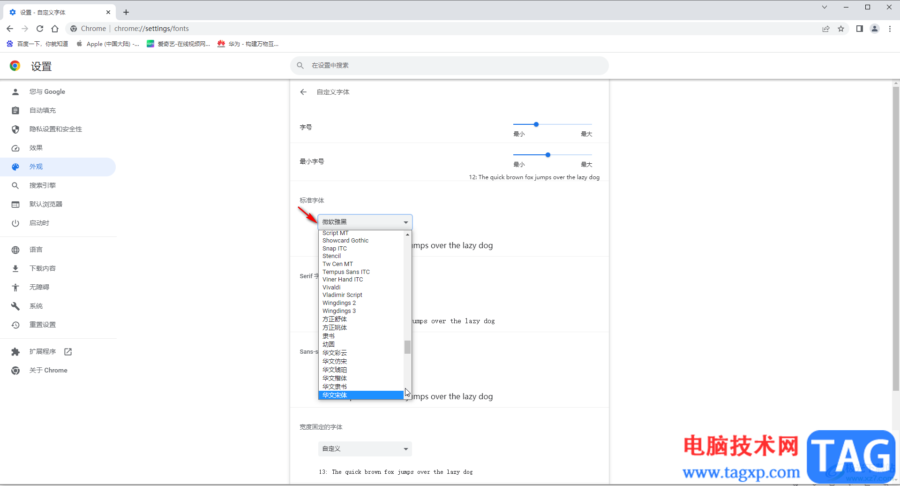900x486 pixels.
Task: Click the font list scroll-up arrow
Action: coord(407,234)
